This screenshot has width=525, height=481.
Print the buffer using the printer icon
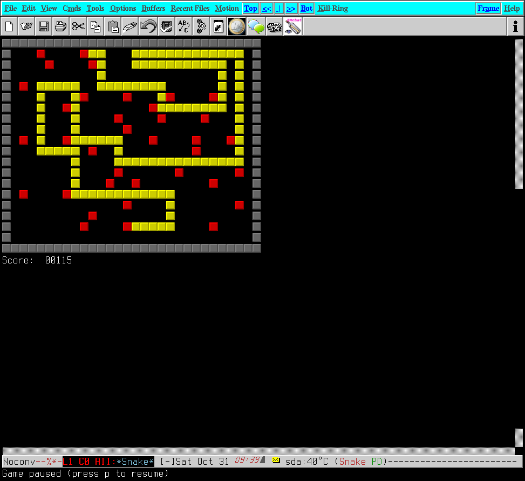(61, 26)
